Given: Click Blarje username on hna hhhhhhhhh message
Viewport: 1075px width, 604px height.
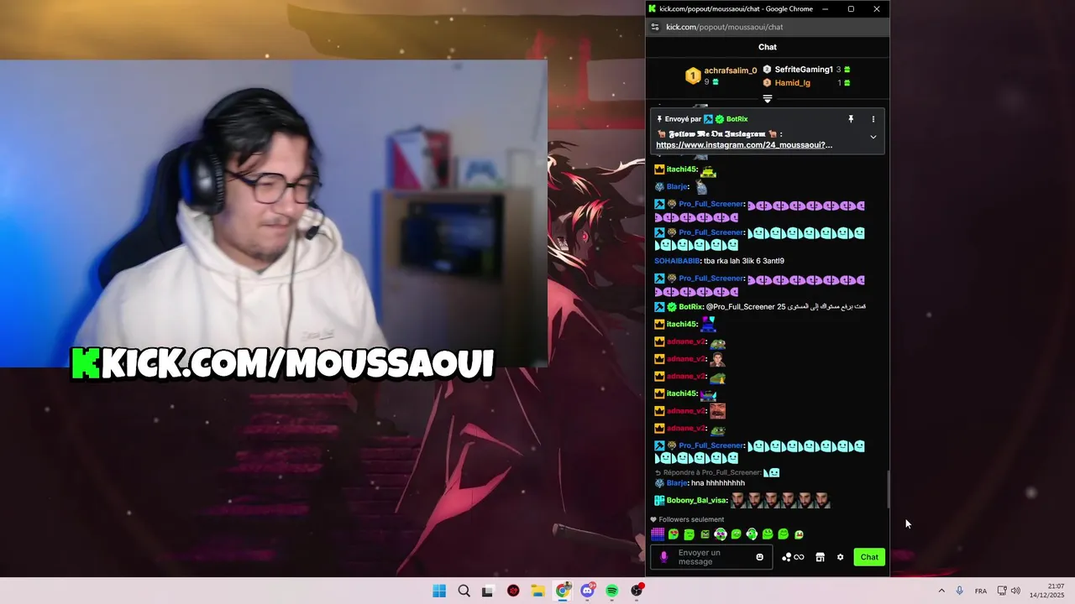Looking at the screenshot, I should tap(677, 483).
